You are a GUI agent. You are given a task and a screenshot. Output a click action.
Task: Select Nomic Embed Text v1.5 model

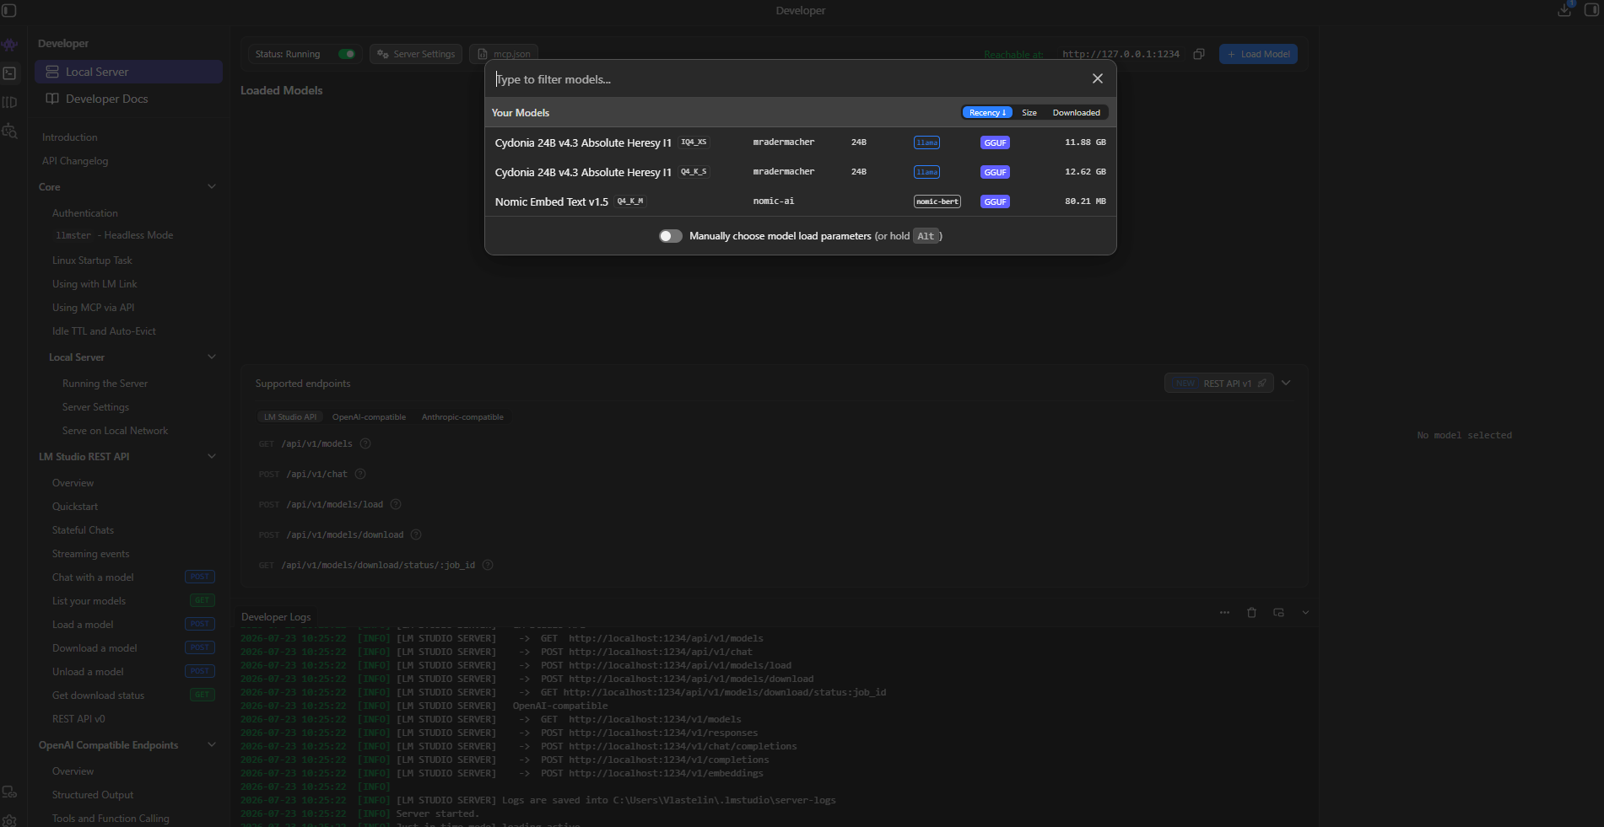[x=800, y=201]
